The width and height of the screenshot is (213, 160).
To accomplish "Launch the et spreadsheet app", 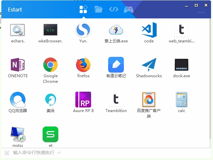I will pos(50,134).
